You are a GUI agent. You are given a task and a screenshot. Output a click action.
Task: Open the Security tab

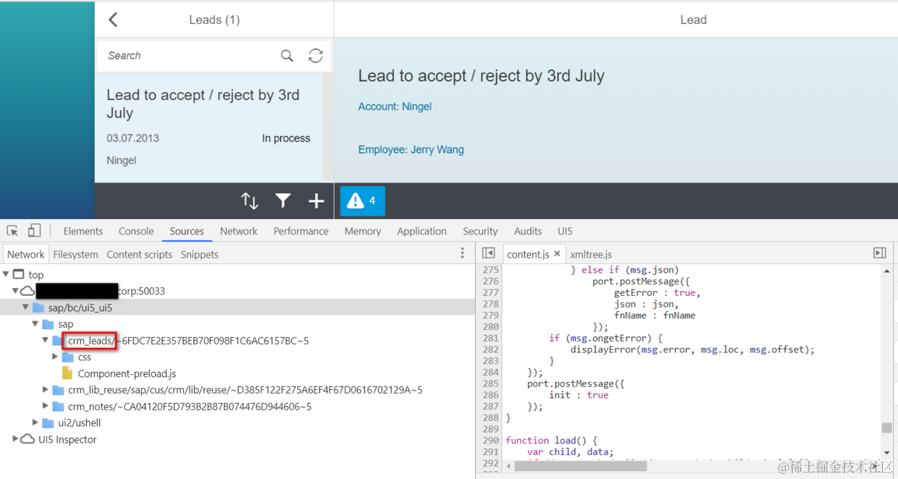coord(480,231)
